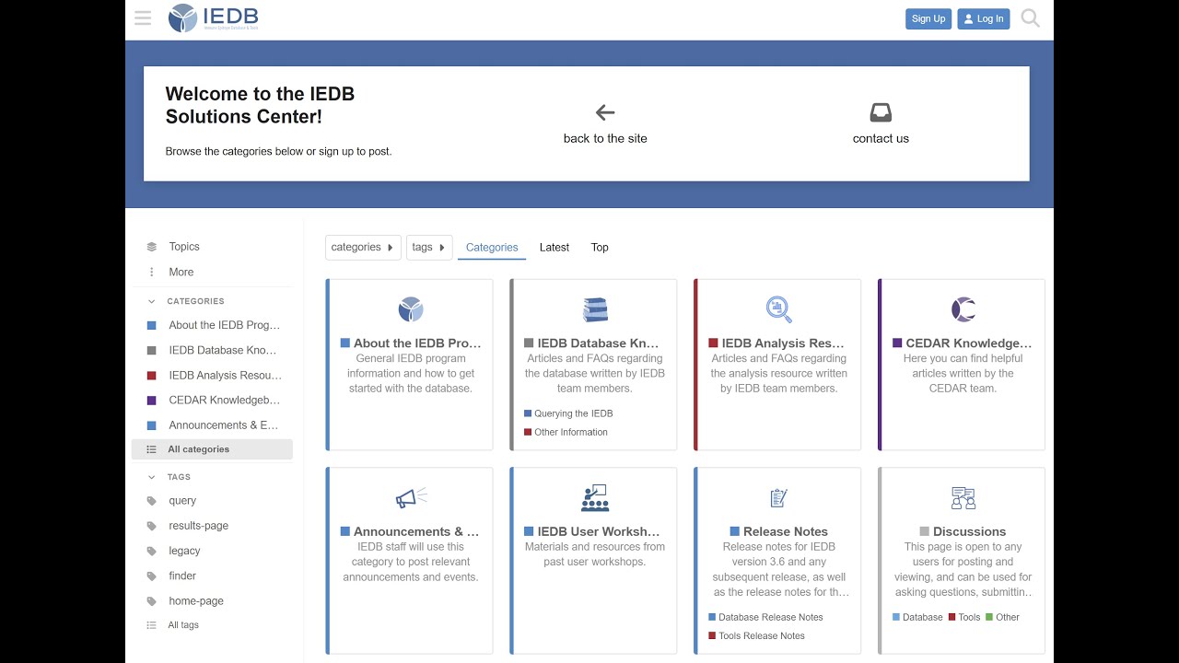Screen dimensions: 1179x663
Task: Open the categories filter dropdown
Action: [x=363, y=247]
